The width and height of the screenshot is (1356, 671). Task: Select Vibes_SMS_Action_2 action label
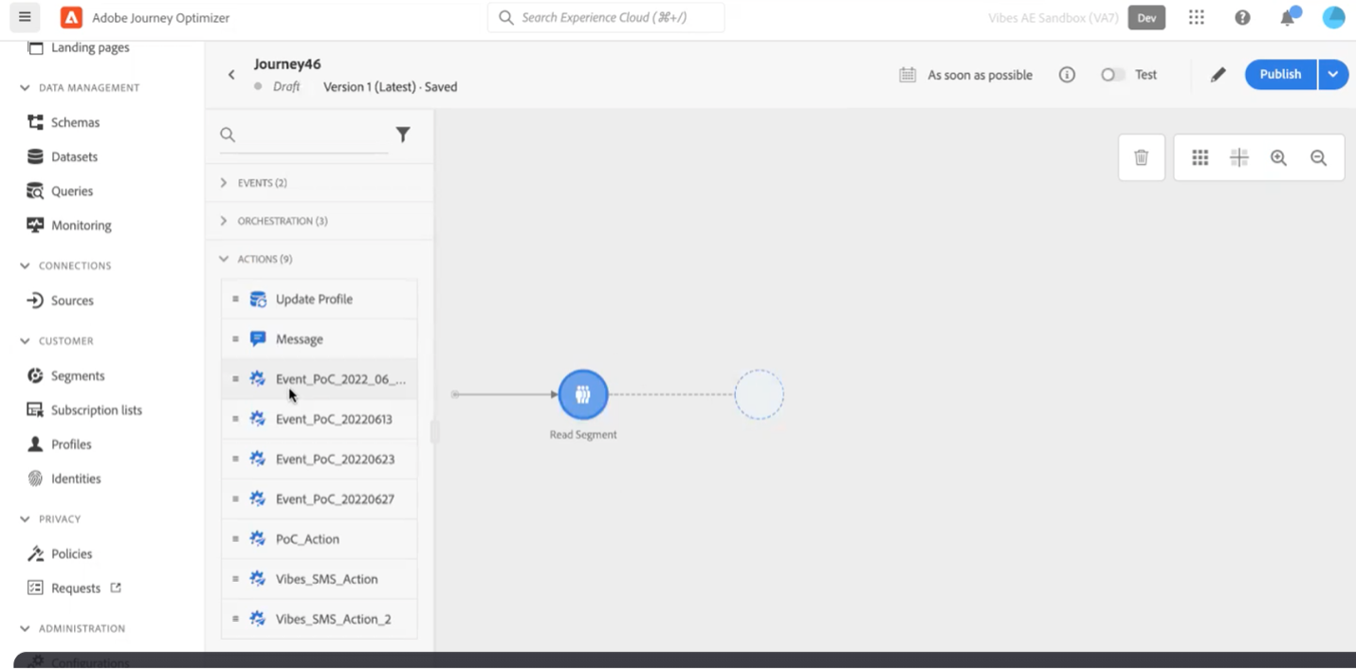[x=333, y=618]
